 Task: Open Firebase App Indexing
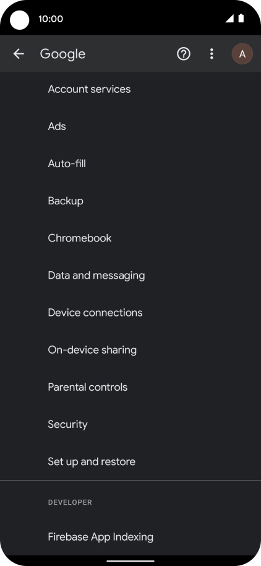(x=130, y=537)
